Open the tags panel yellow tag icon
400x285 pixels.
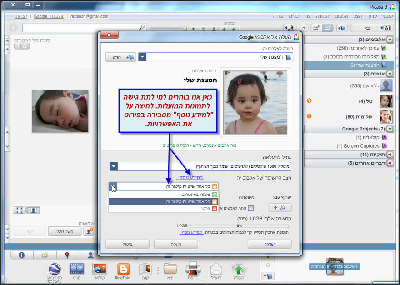pyautogui.click(x=45, y=255)
